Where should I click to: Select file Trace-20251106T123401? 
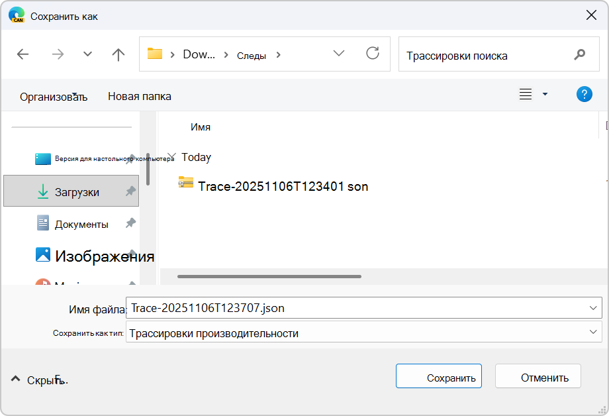283,186
